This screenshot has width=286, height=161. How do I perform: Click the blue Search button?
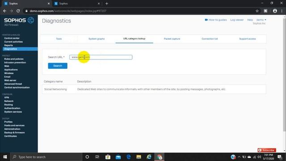tap(58, 66)
